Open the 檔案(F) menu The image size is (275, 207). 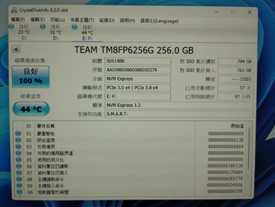click(18, 20)
